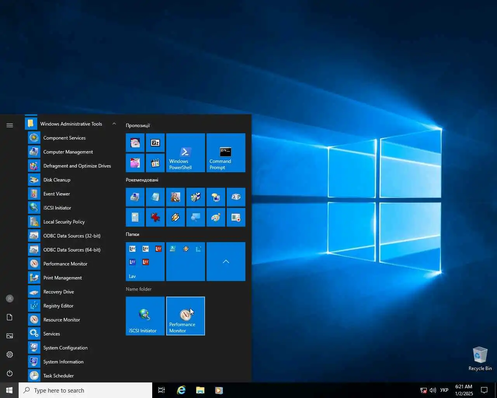
Task: Open Recovery Drive
Action: (x=71, y=292)
